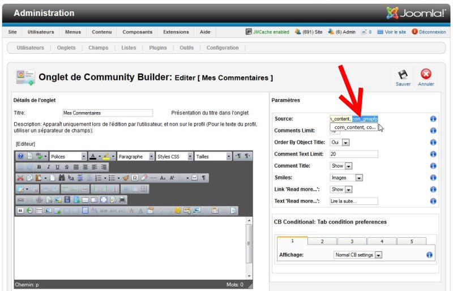The width and height of the screenshot is (453, 291).
Task: Open editor help question mark icon
Action: pos(20,156)
